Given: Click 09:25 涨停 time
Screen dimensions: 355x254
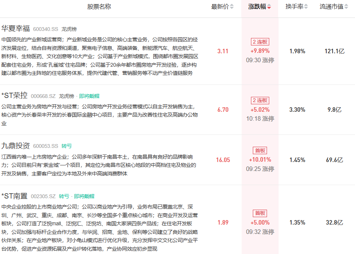Looking at the screenshot, I should [260, 169].
